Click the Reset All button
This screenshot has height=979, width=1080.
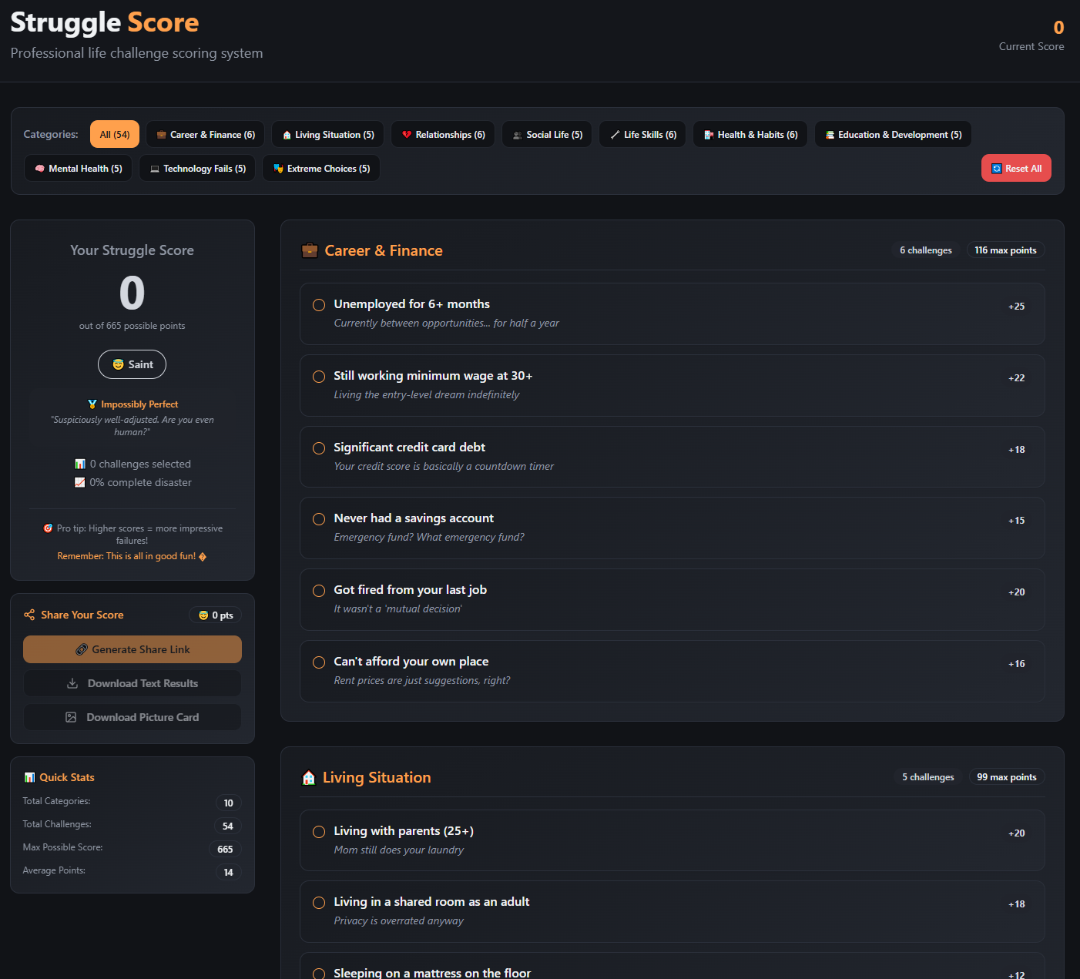pos(1016,168)
